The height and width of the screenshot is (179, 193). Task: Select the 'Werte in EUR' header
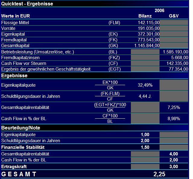point(15,16)
